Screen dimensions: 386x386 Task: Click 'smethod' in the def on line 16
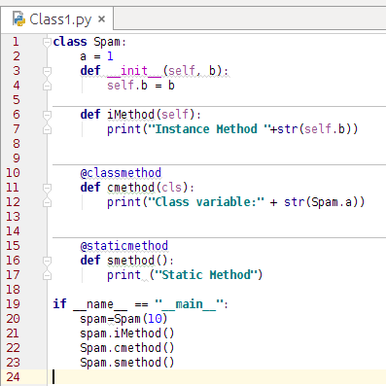click(x=131, y=261)
